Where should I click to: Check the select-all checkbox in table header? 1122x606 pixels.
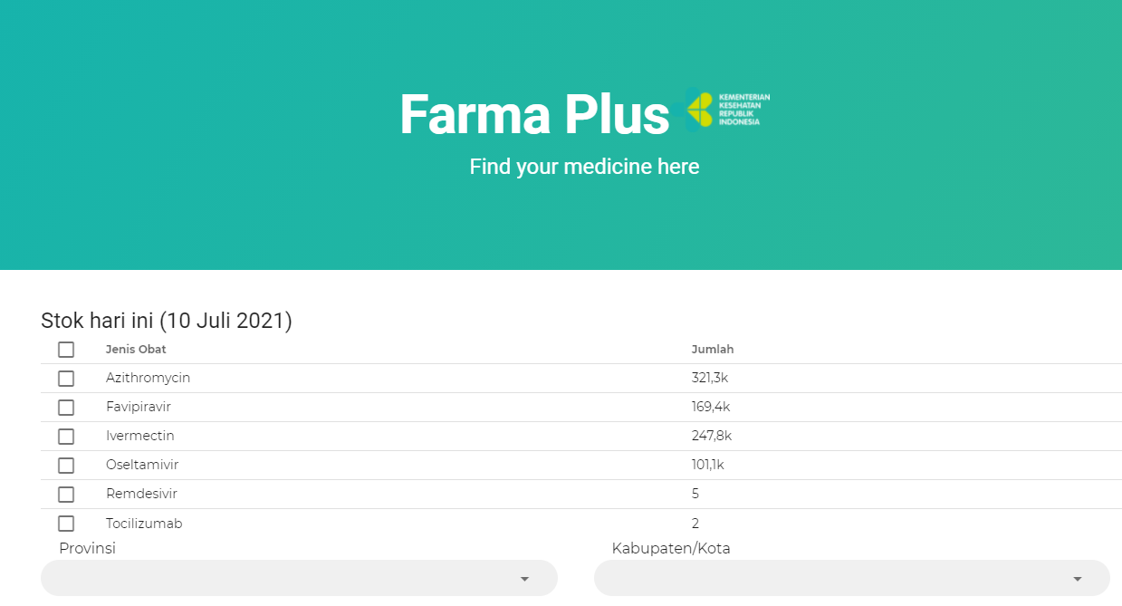click(65, 349)
